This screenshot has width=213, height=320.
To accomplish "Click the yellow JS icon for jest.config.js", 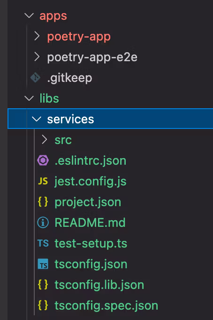I will pos(43,181).
